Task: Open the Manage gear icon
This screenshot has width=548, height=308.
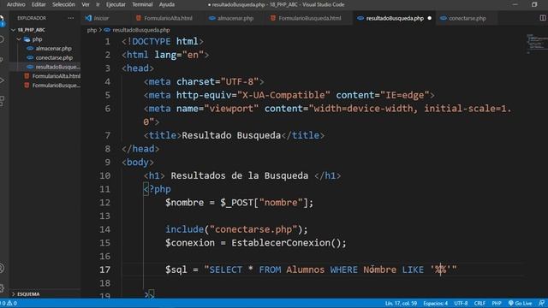Action: click(x=2, y=288)
